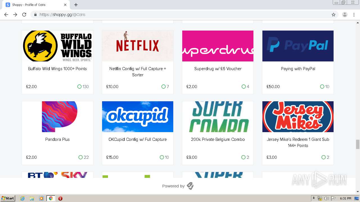Open the volume speaker tray icon
This screenshot has width=360, height=202.
tap(327, 198)
